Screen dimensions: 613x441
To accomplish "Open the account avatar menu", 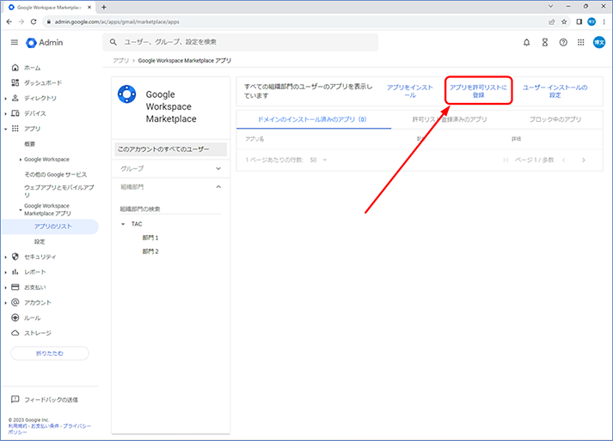I will 599,42.
